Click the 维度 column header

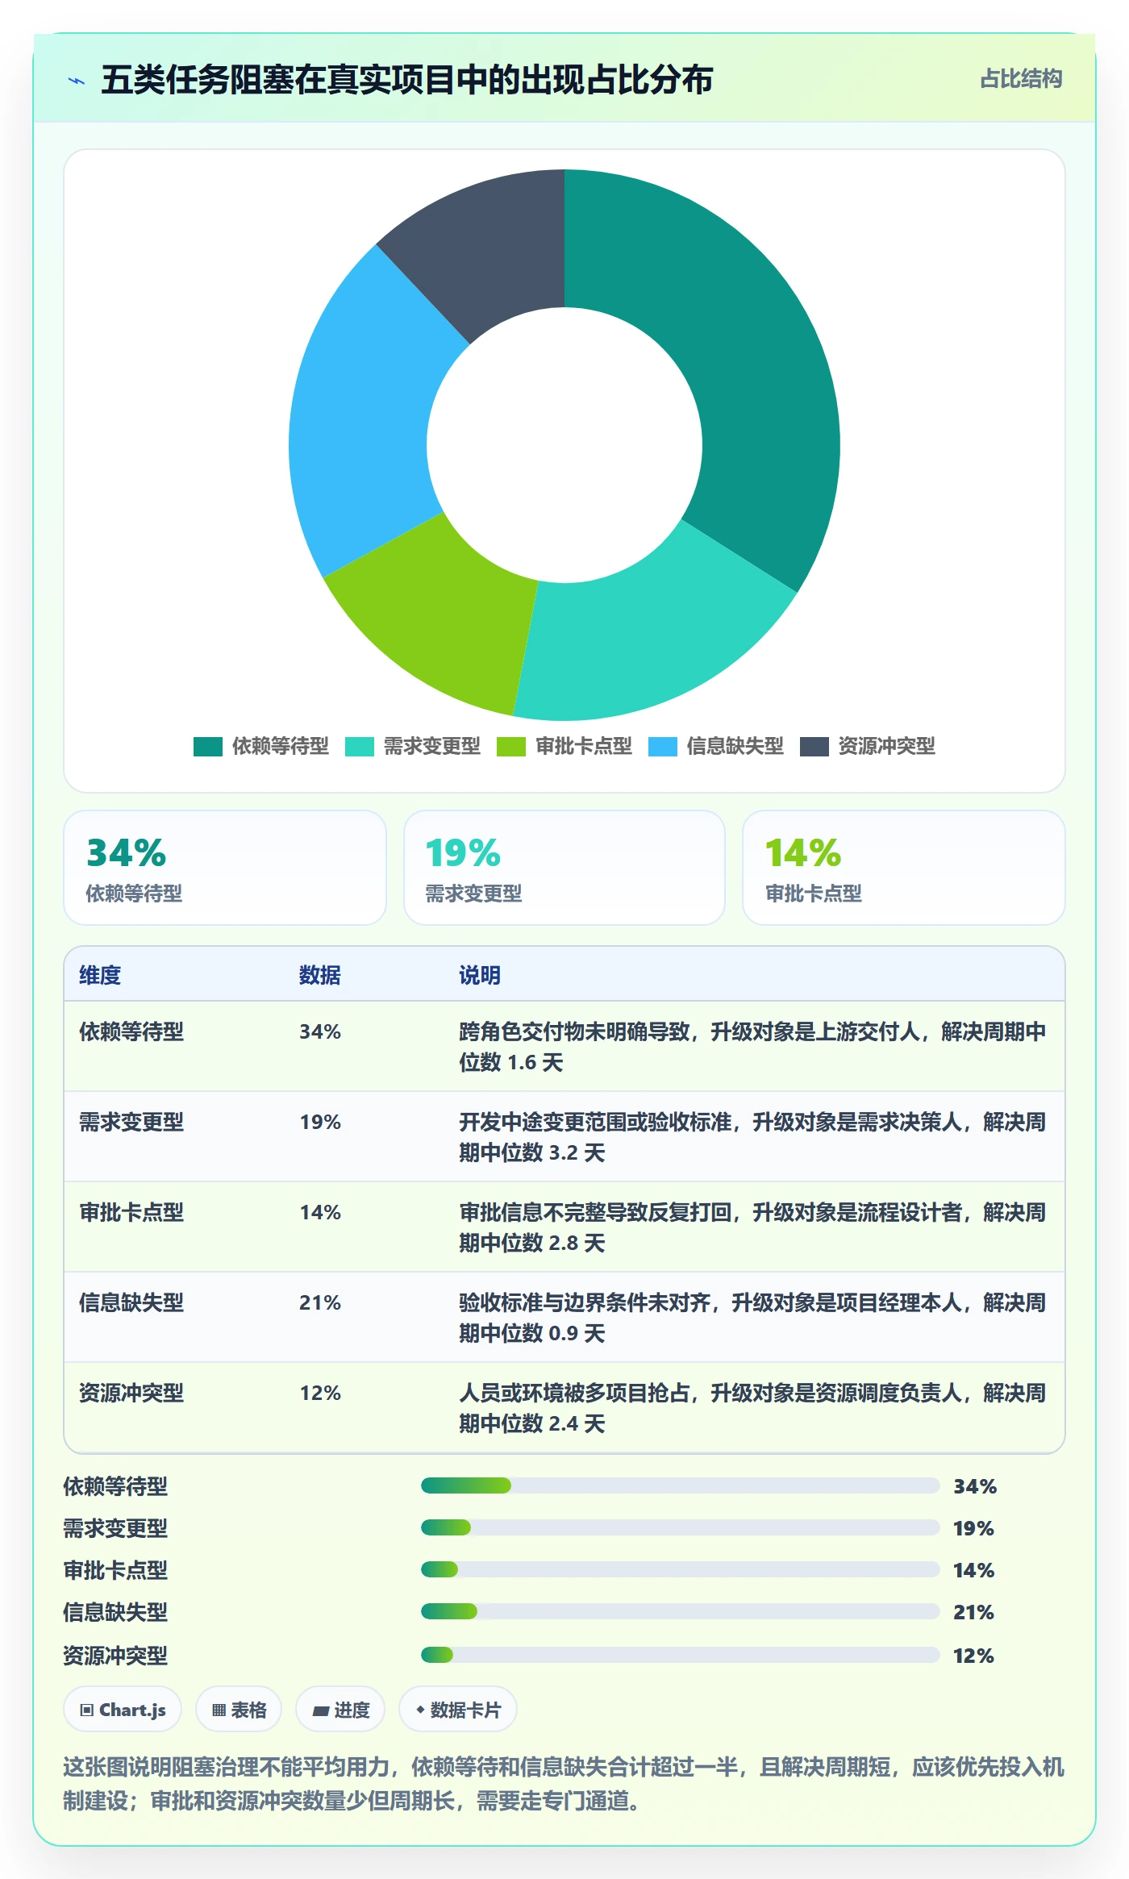[x=100, y=975]
